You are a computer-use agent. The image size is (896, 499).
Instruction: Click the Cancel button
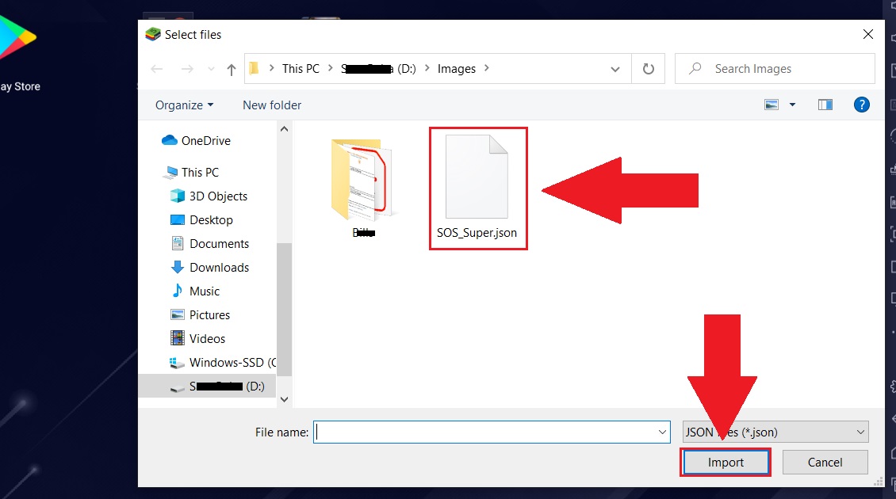click(825, 463)
